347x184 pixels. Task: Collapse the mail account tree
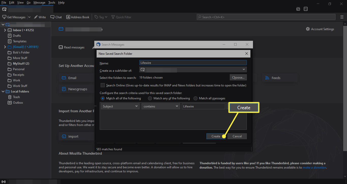point(3,25)
